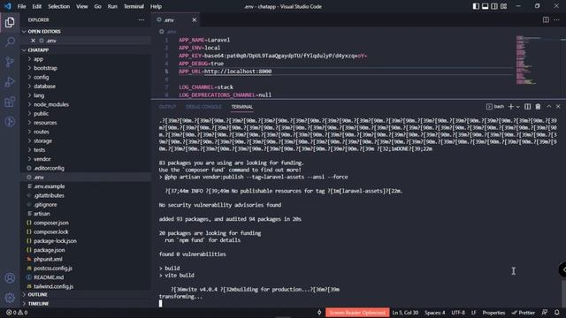Toggle primary side bar layout icon
566x318 pixels.
pos(476,6)
